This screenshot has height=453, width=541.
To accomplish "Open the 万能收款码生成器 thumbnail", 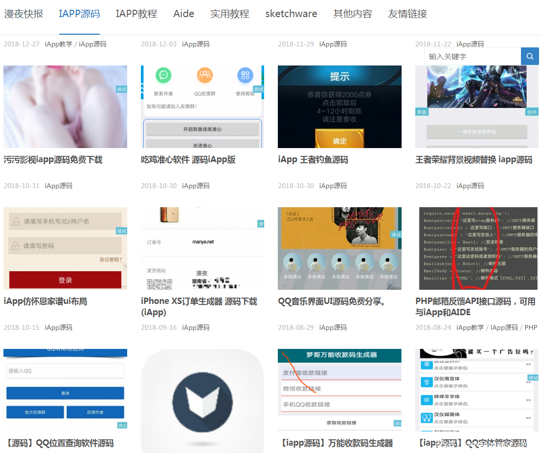I will click(339, 390).
